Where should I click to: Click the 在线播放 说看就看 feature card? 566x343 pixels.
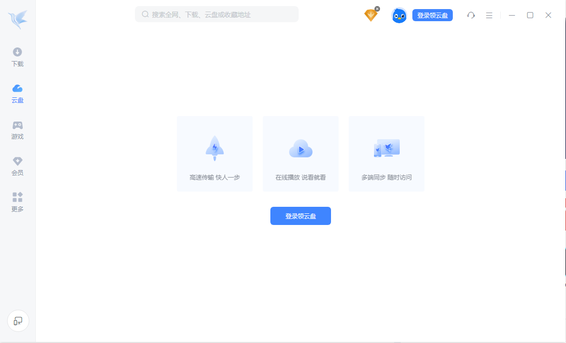[300, 153]
